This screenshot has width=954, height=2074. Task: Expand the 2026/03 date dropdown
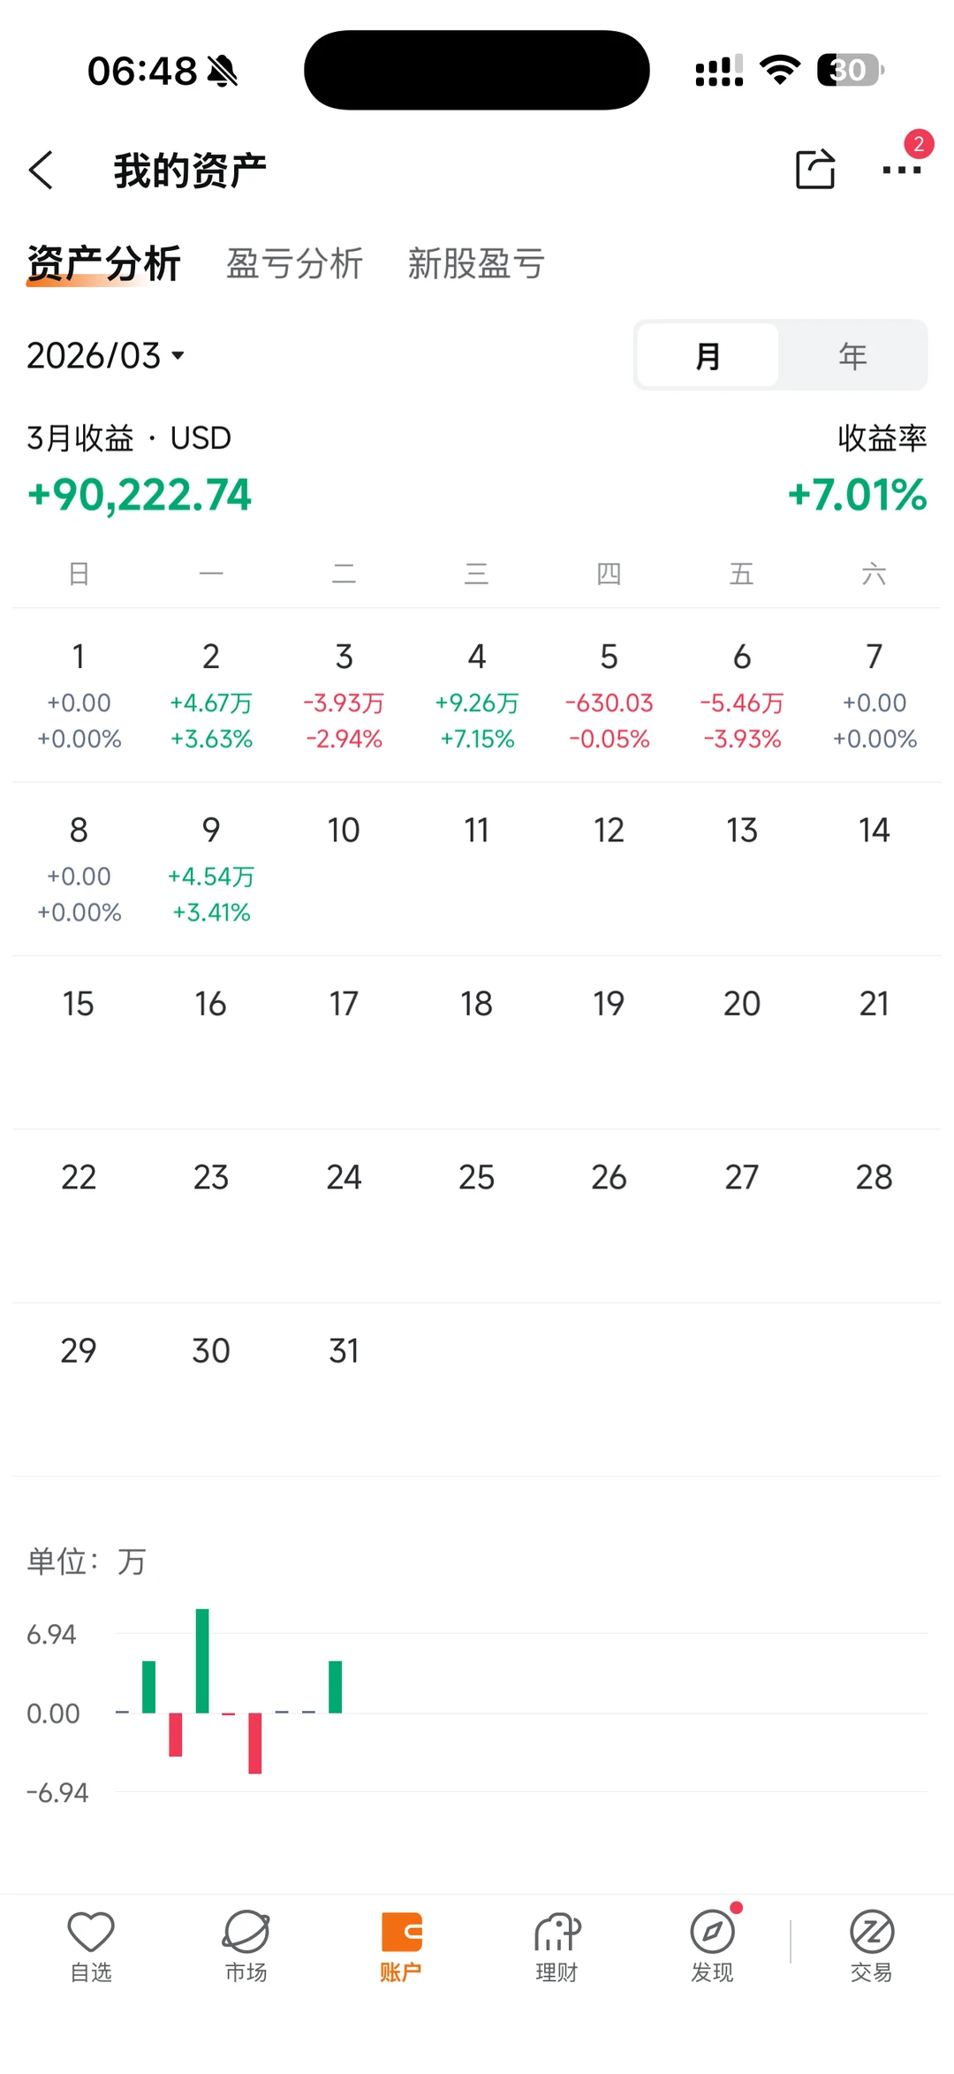click(x=106, y=355)
